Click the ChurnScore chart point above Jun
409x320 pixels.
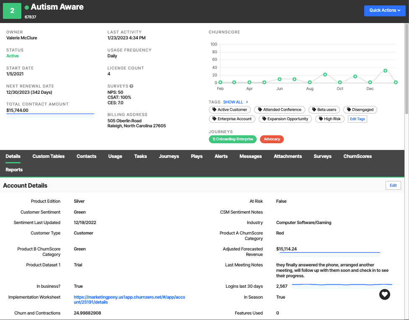click(x=280, y=79)
